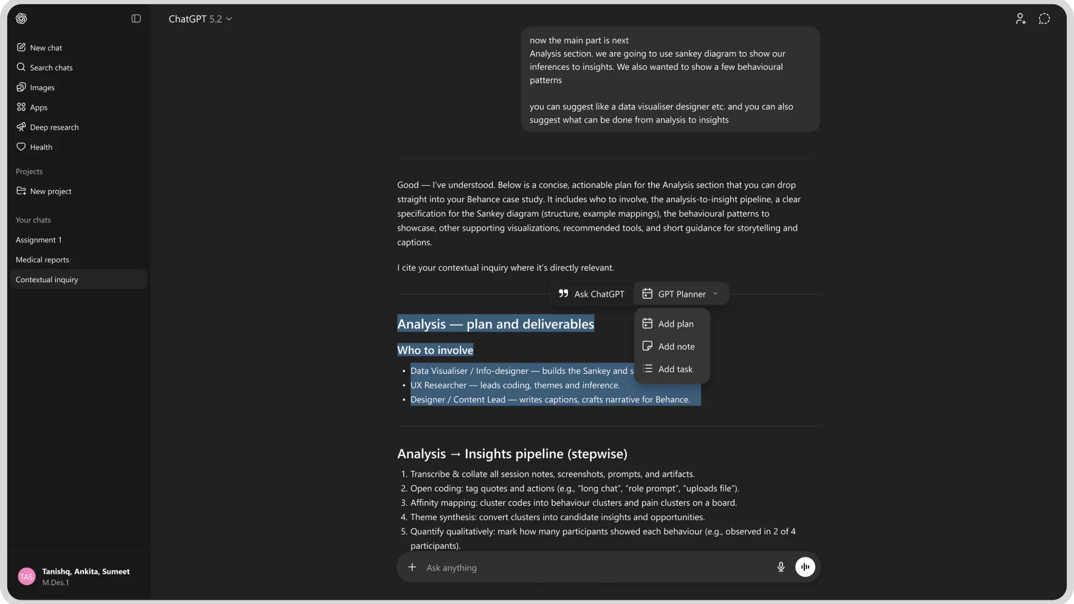Viewport: 1074px width, 604px height.
Task: Click heading Analysis — plan and deliverables
Action: tap(496, 324)
